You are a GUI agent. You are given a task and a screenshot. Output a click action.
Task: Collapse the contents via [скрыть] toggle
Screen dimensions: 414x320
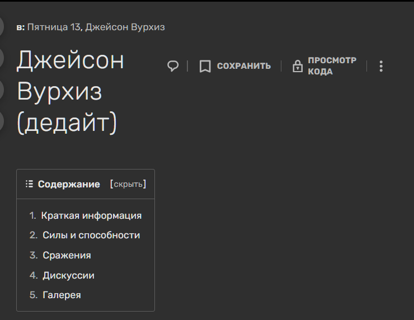[128, 184]
